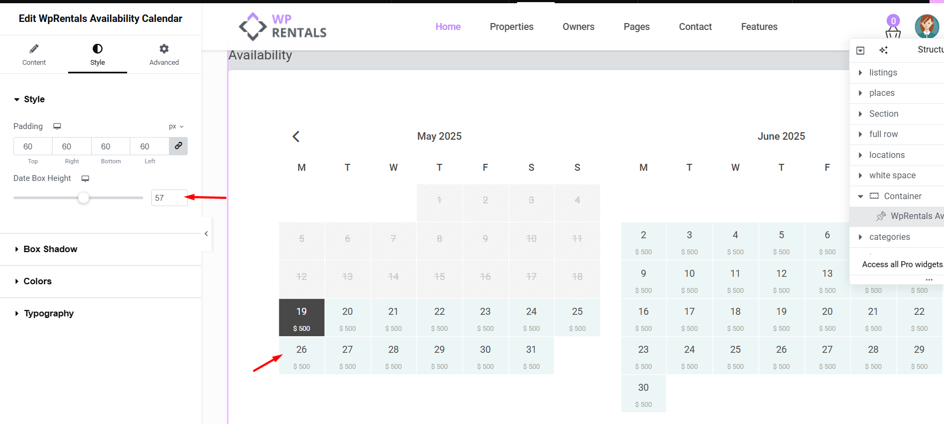Click the Access all Pro widgets link
This screenshot has width=944, height=424.
(x=902, y=264)
